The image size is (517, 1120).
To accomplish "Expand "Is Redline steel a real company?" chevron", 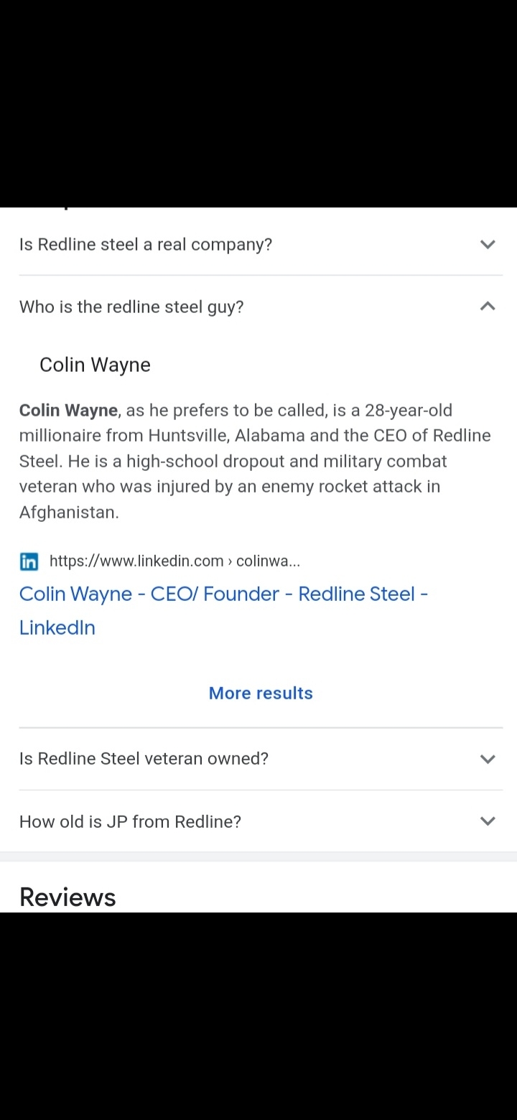I will (x=488, y=244).
